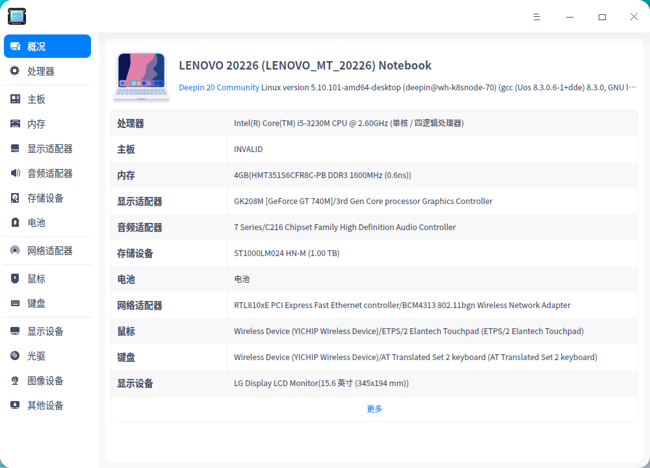Click the AT Translated Set 2 keyboard value
The image size is (650, 468).
415,357
